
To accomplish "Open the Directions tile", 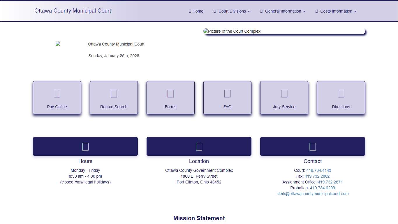I will tap(341, 98).
